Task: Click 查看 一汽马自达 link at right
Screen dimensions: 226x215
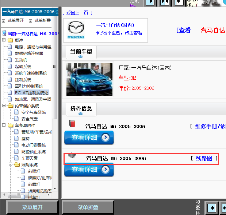Action: pos(201,30)
